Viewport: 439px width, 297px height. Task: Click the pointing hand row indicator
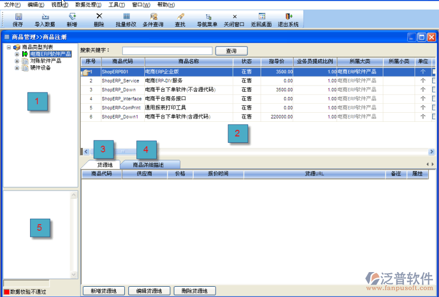[x=86, y=73]
